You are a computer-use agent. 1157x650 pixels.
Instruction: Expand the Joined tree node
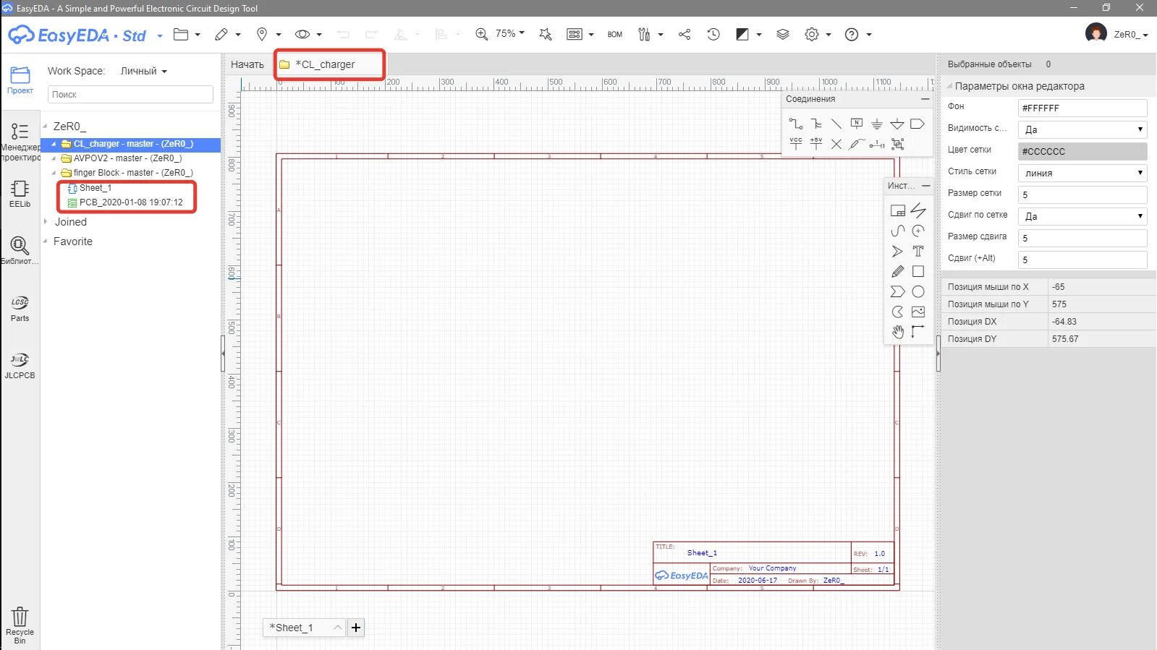46,222
